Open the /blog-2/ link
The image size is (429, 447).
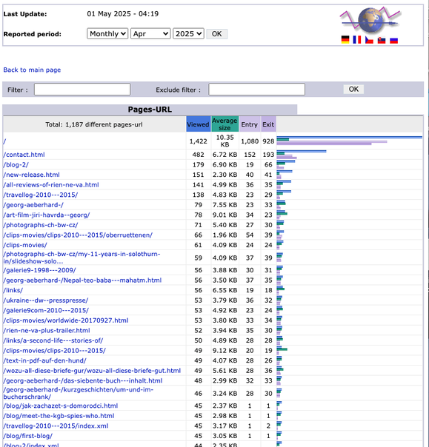[16, 165]
